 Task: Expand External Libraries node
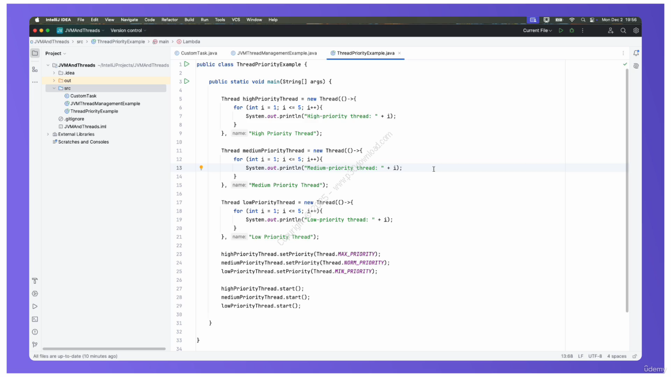click(48, 134)
